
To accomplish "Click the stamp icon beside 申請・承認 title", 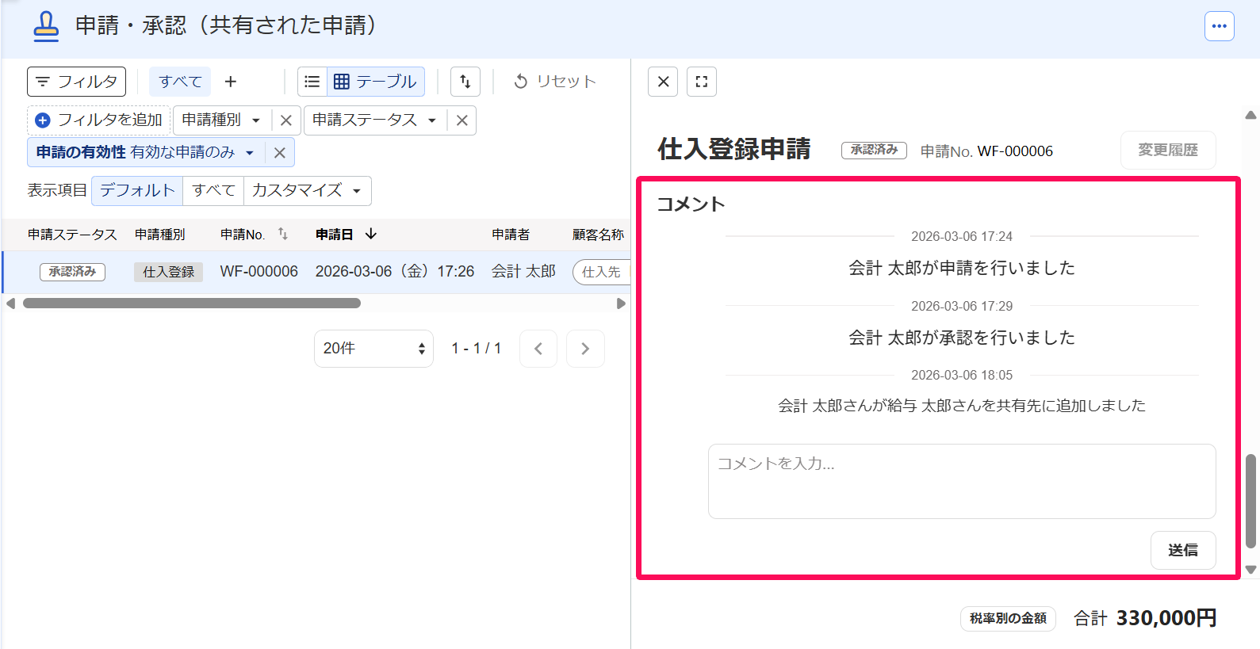I will pyautogui.click(x=46, y=26).
